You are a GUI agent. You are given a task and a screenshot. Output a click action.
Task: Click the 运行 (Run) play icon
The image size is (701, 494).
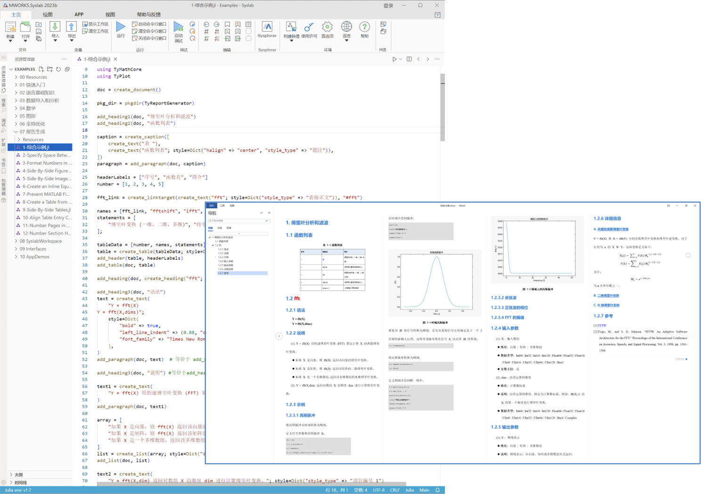tap(121, 27)
